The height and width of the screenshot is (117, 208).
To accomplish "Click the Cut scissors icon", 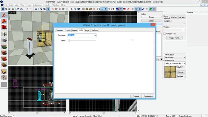I will tap(71, 9).
